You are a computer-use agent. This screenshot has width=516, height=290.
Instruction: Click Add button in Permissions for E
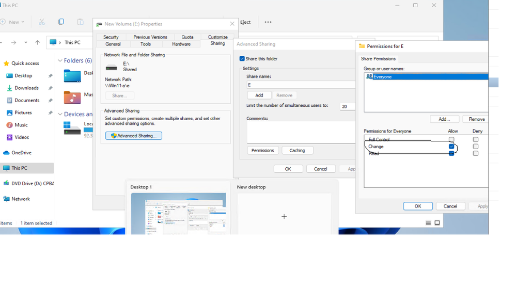pos(444,119)
